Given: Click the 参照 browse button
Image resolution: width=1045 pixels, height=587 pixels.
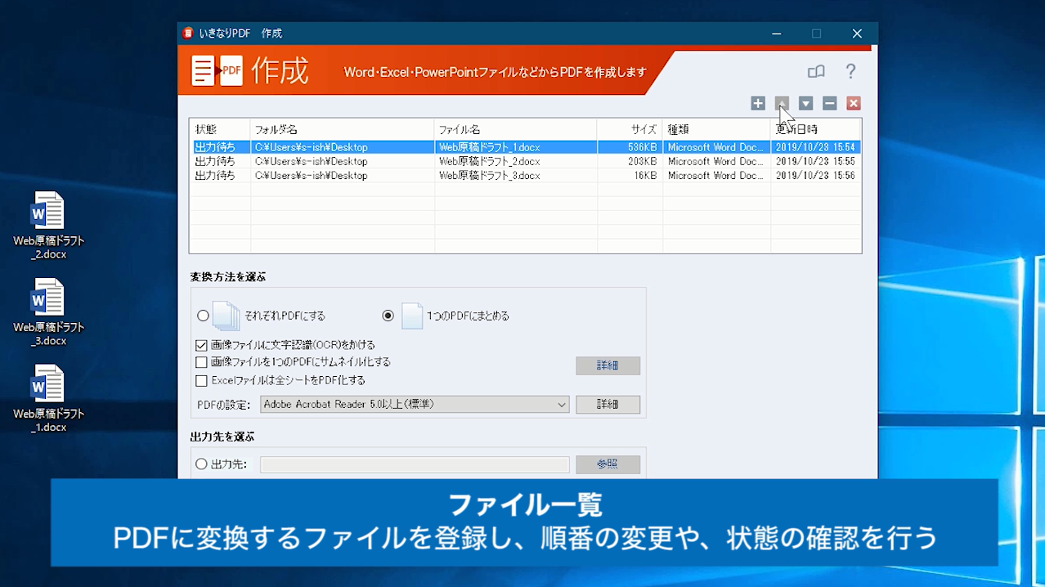Looking at the screenshot, I should [608, 464].
